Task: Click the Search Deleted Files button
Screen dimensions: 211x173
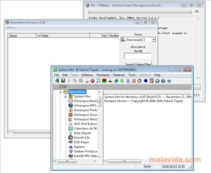Action: 138,64
